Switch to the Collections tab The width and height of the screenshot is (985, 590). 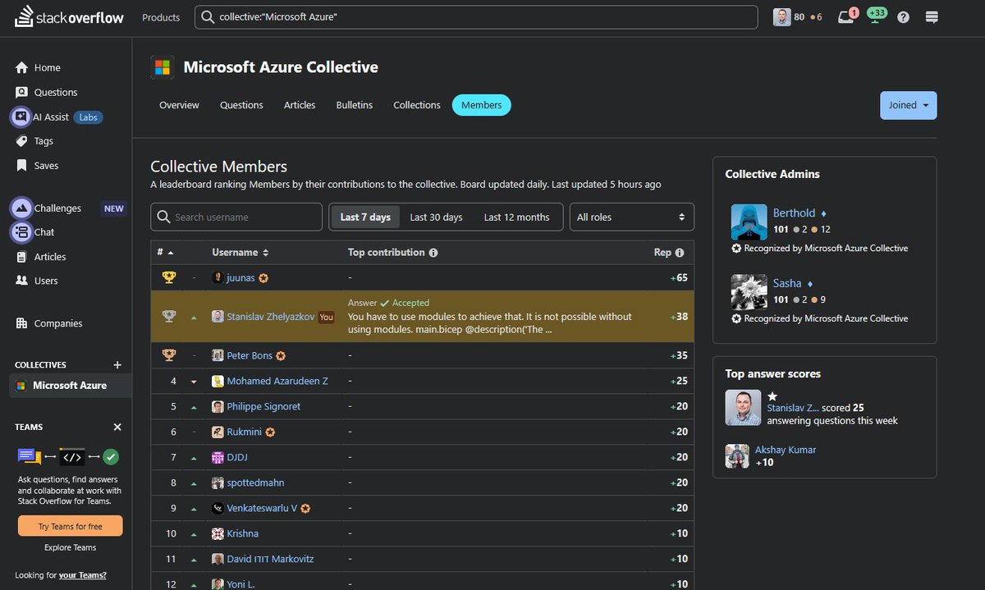point(417,105)
